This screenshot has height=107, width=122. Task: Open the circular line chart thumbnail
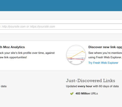click(x=76, y=55)
